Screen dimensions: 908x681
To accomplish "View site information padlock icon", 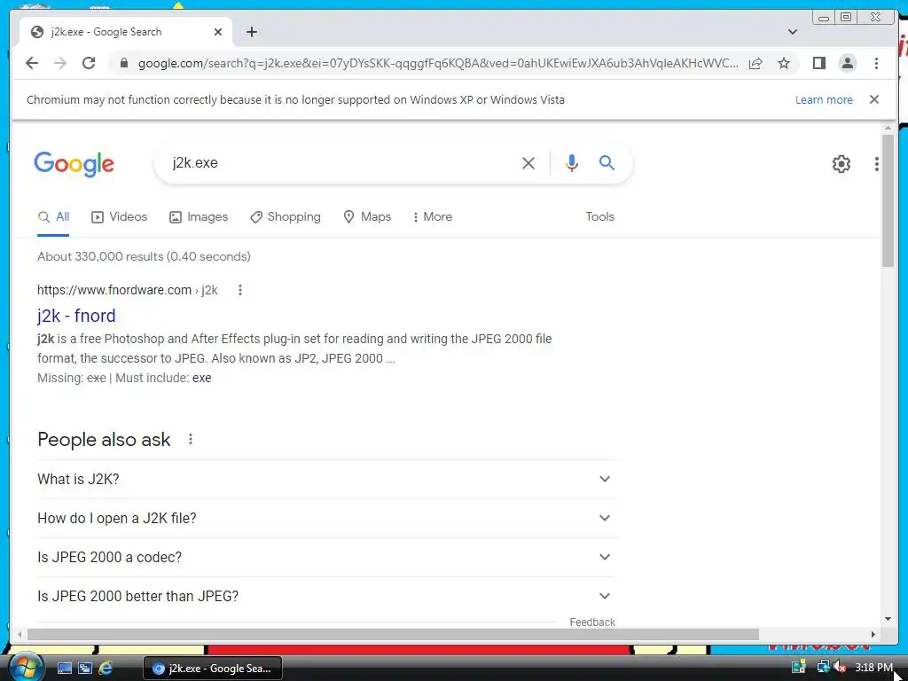I will point(123,63).
